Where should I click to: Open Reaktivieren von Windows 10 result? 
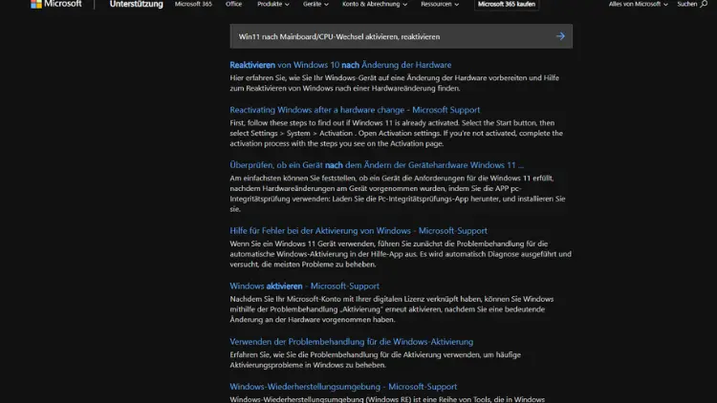[340, 65]
